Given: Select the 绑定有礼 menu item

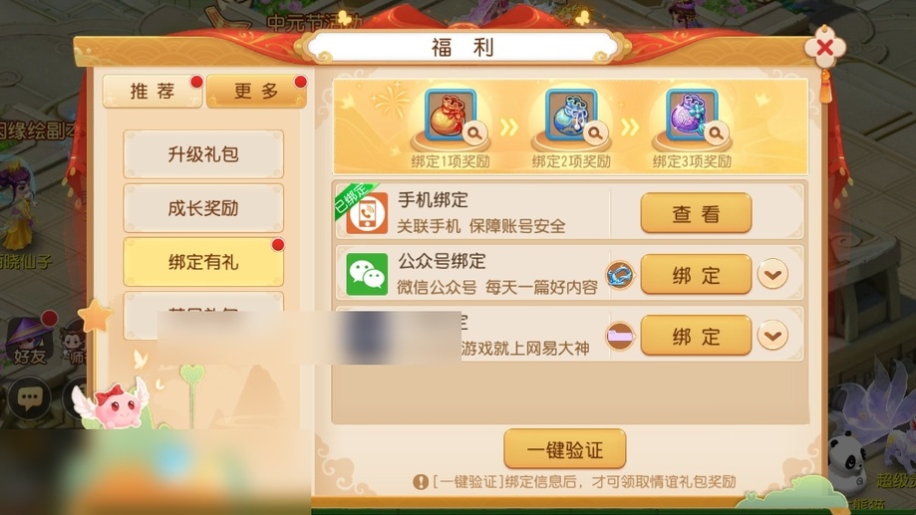Looking at the screenshot, I should 203,262.
